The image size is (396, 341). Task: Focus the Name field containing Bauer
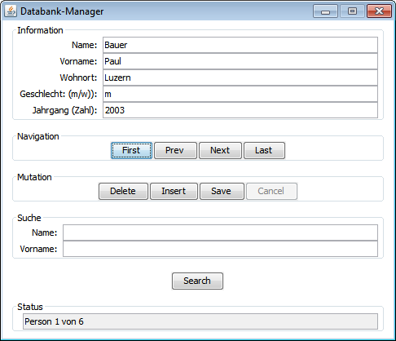[240, 45]
